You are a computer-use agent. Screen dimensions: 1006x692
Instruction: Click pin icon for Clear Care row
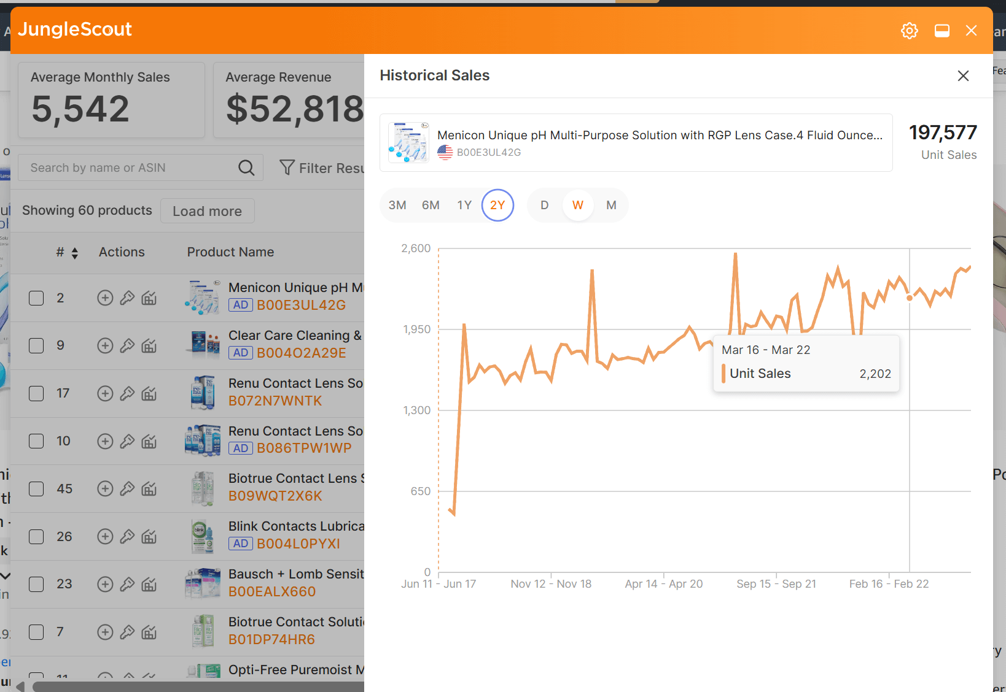tap(127, 345)
